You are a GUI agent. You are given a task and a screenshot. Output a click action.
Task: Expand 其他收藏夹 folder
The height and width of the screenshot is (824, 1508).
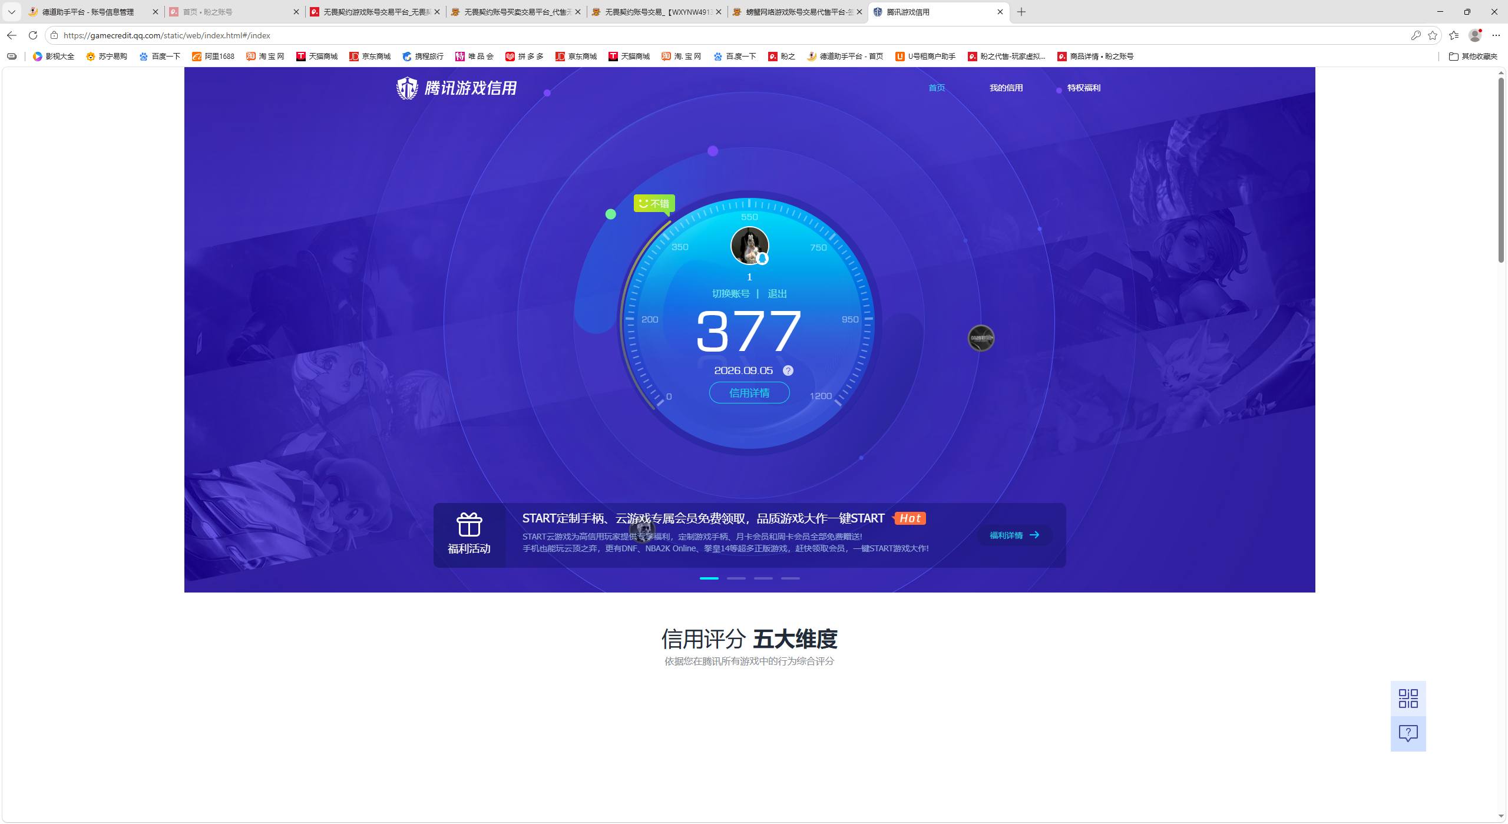pos(1473,57)
